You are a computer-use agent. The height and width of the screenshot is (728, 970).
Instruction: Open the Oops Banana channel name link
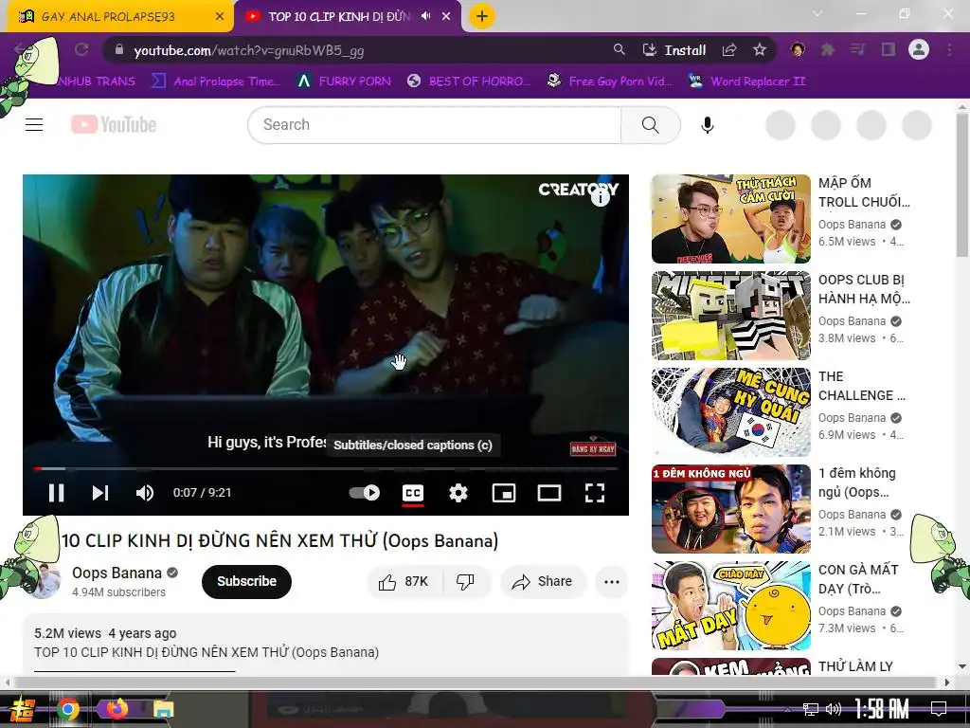[x=117, y=573]
